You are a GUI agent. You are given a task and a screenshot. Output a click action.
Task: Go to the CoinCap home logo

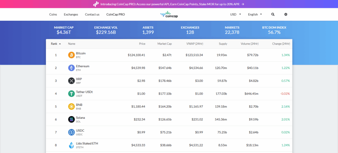point(169,14)
